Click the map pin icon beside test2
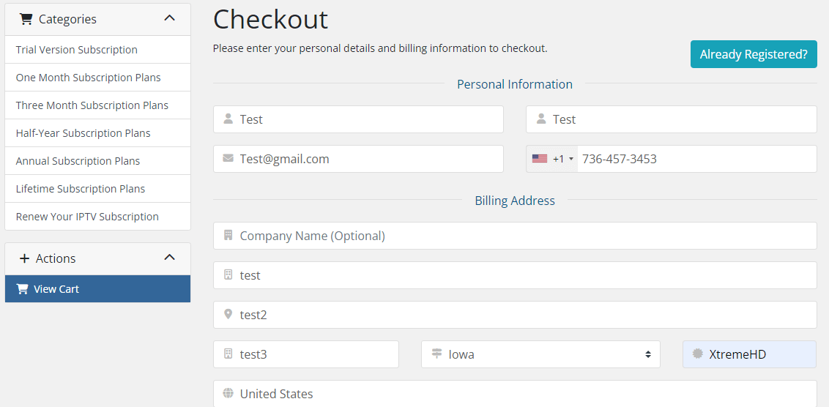The height and width of the screenshot is (407, 829). [x=228, y=315]
